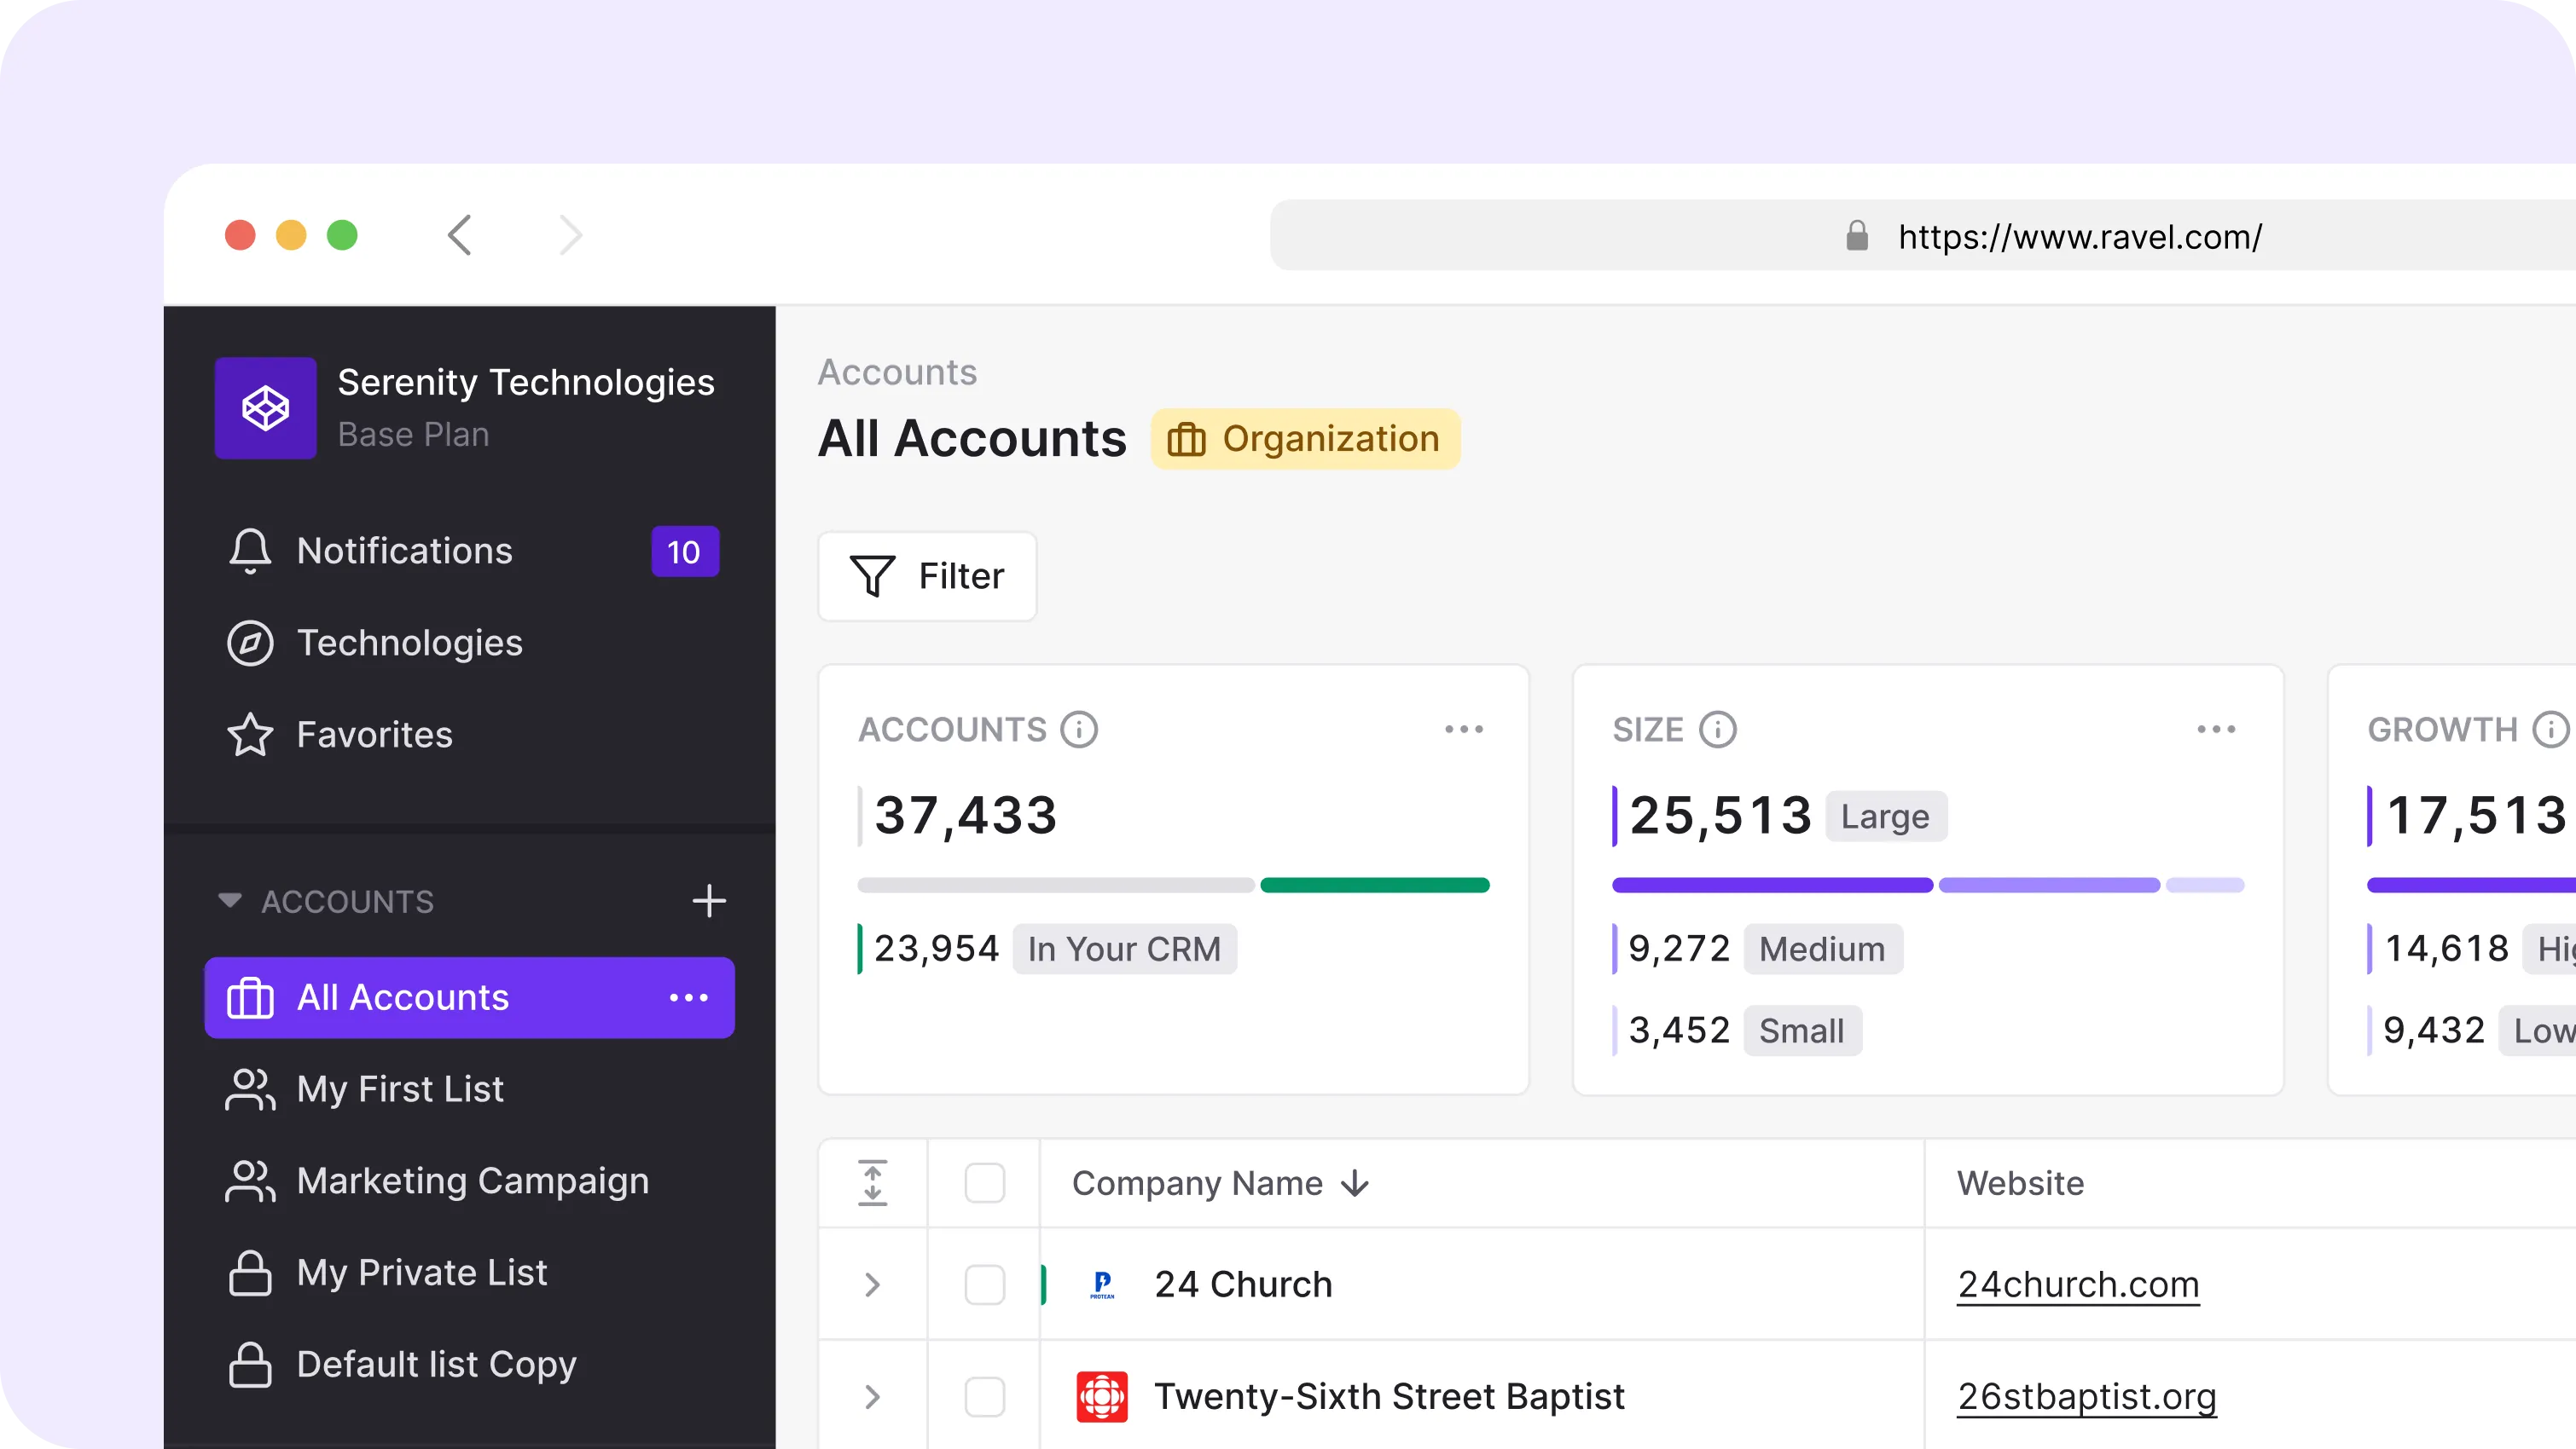
Task: Click info icon next to SIZE title
Action: tap(1718, 730)
